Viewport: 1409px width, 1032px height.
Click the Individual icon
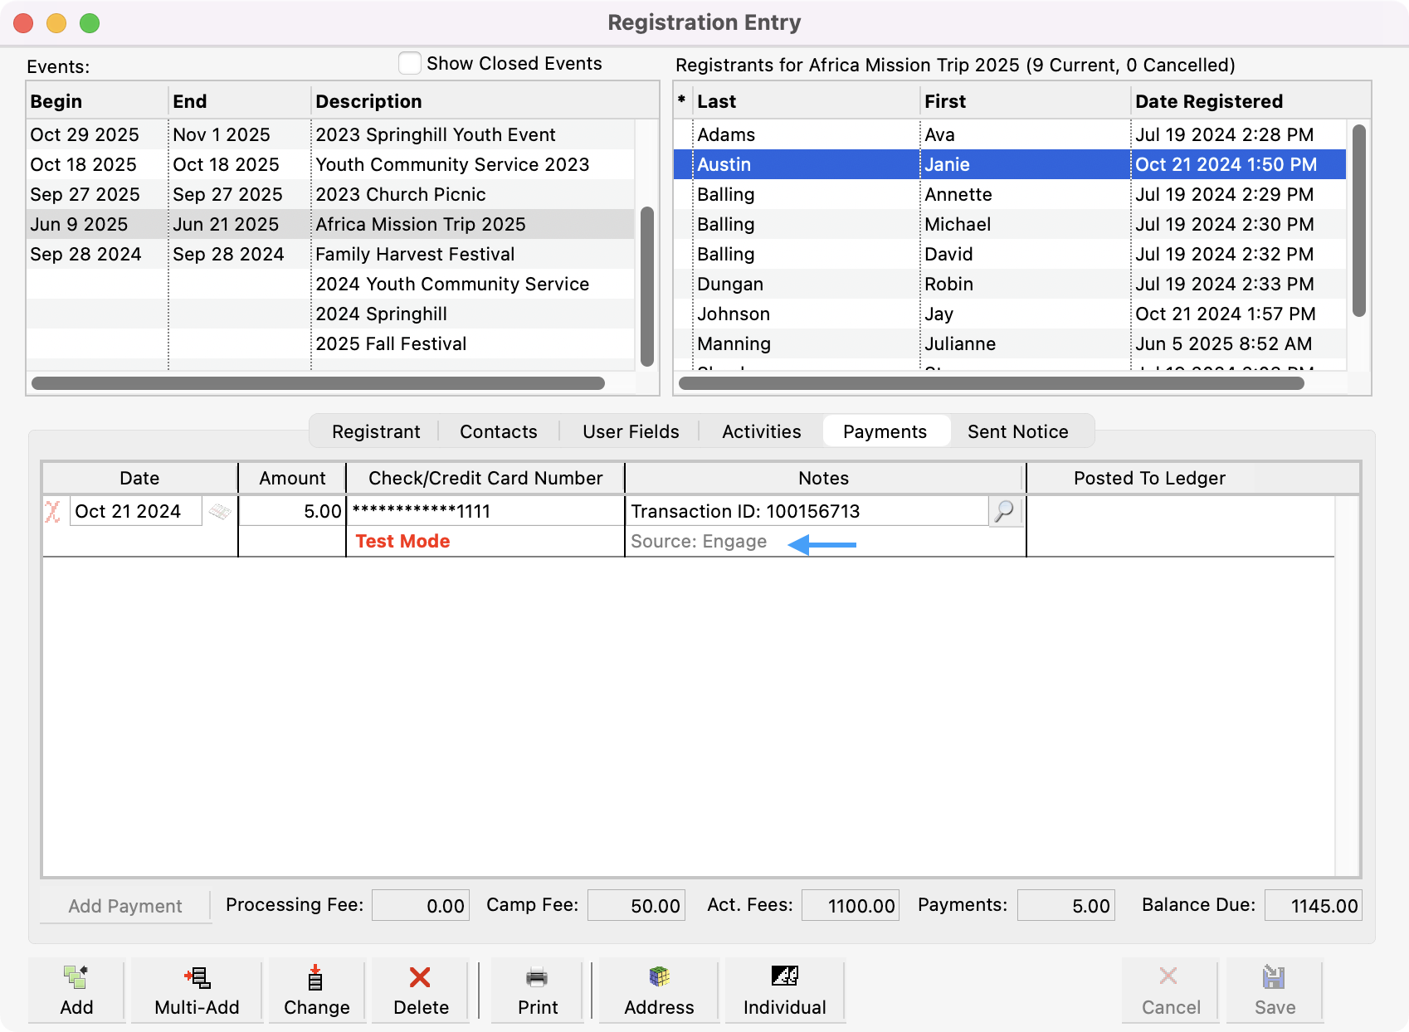[x=784, y=990]
